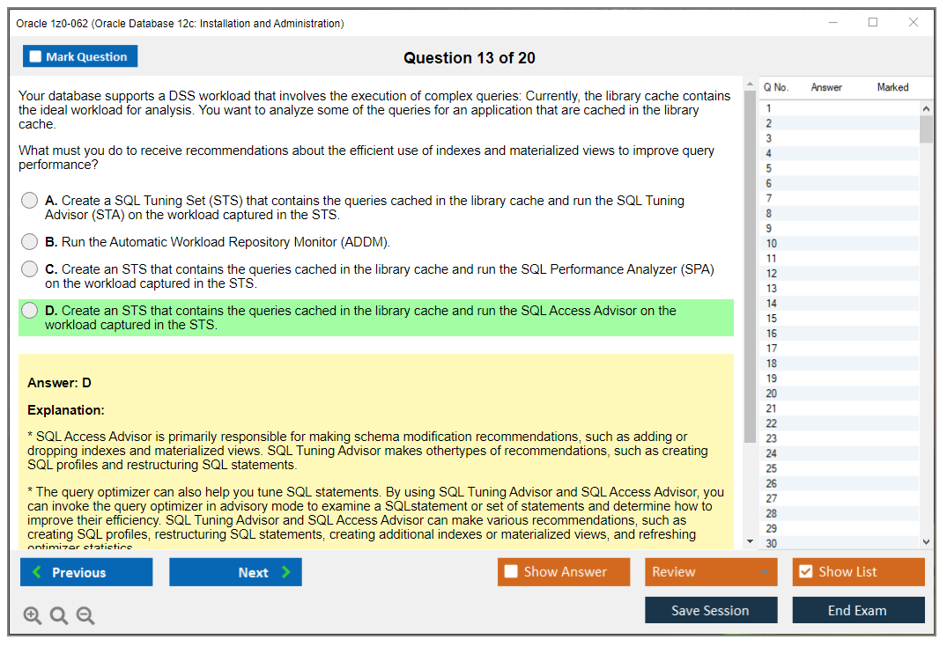Select answer option A radio button
The height and width of the screenshot is (647, 947).
tap(30, 201)
